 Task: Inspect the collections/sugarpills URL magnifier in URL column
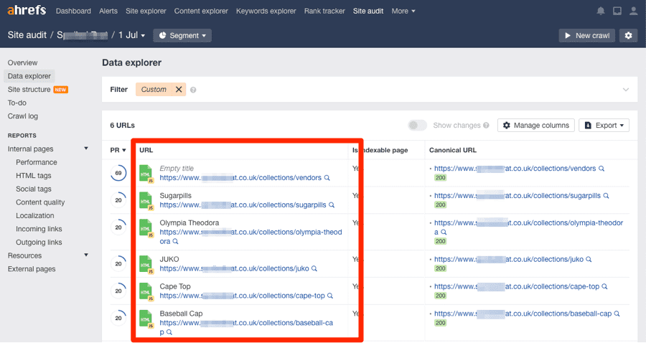[332, 205]
